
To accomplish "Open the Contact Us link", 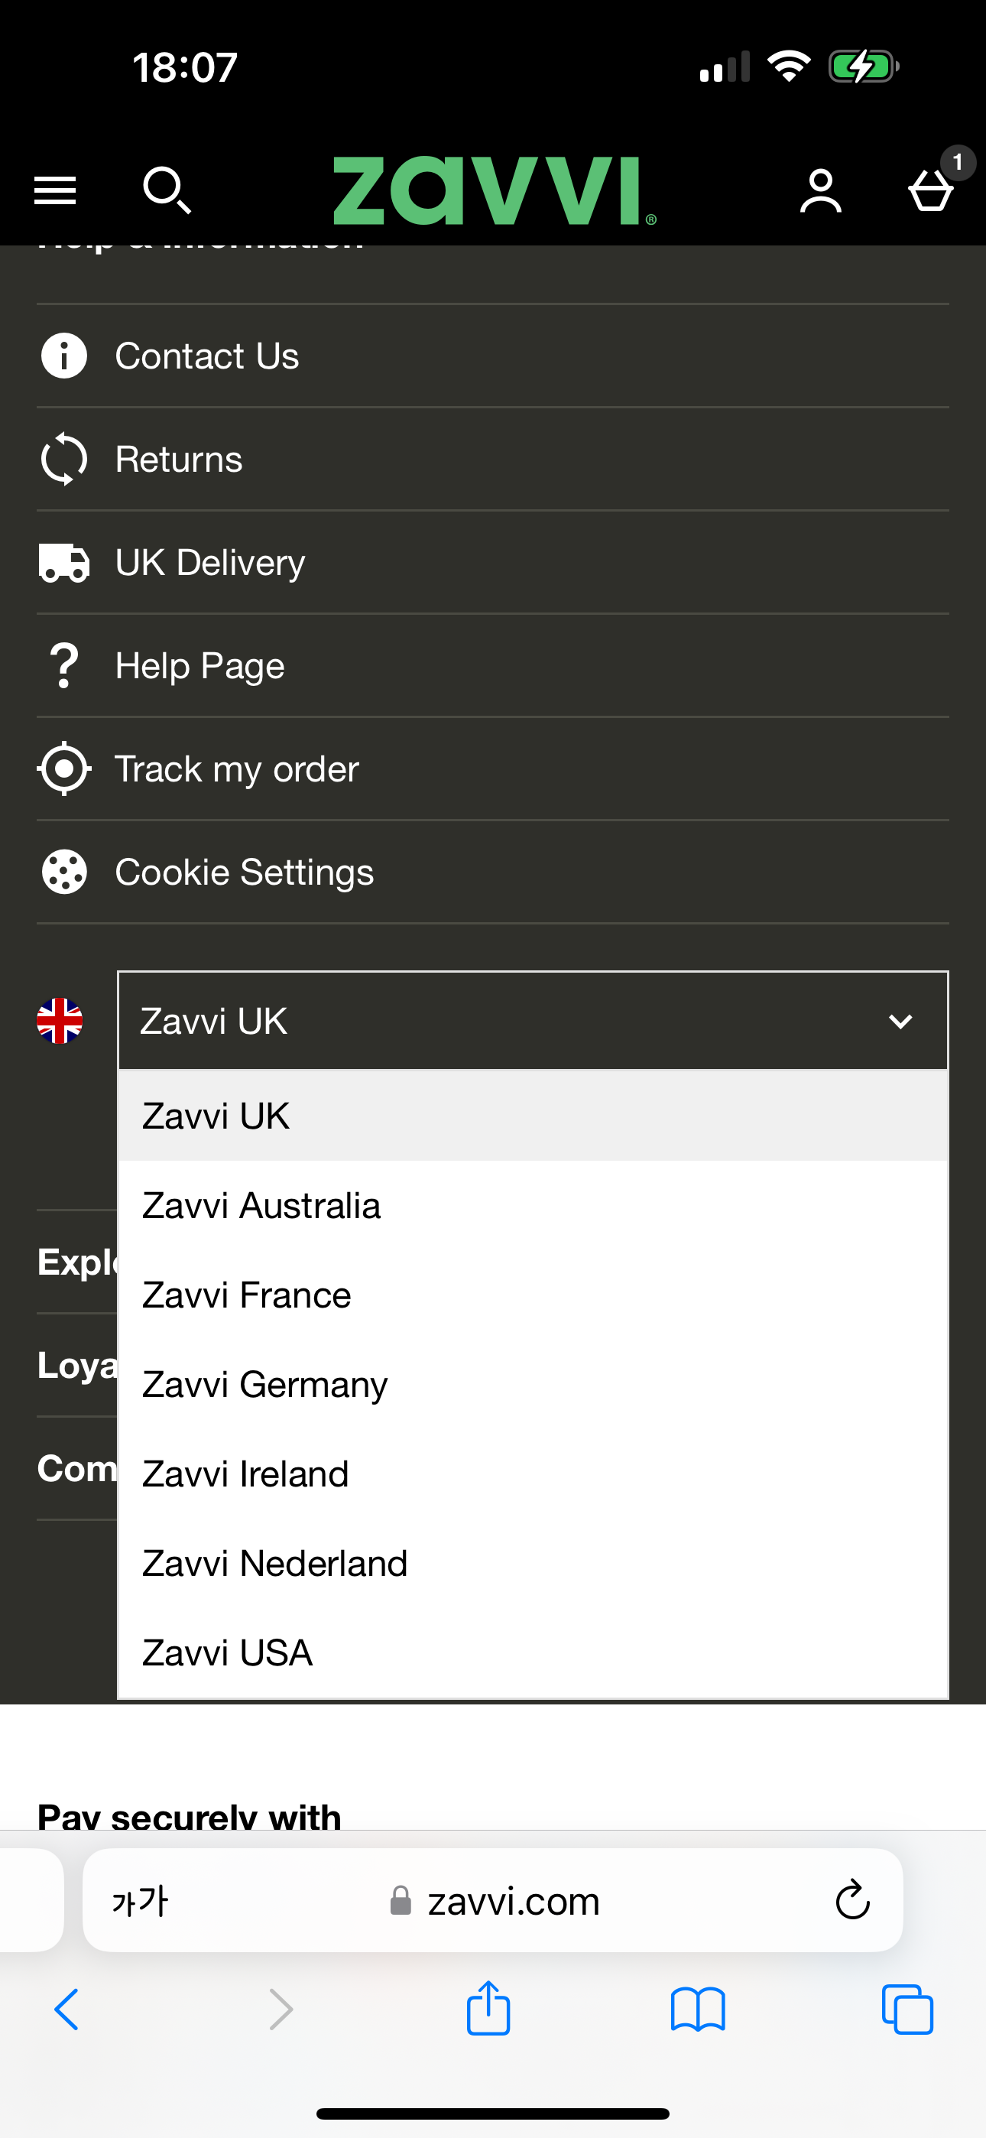I will coord(206,356).
